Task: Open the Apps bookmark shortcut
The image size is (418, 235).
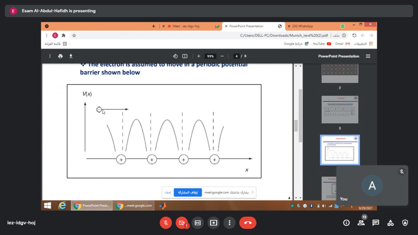Action: point(363,44)
